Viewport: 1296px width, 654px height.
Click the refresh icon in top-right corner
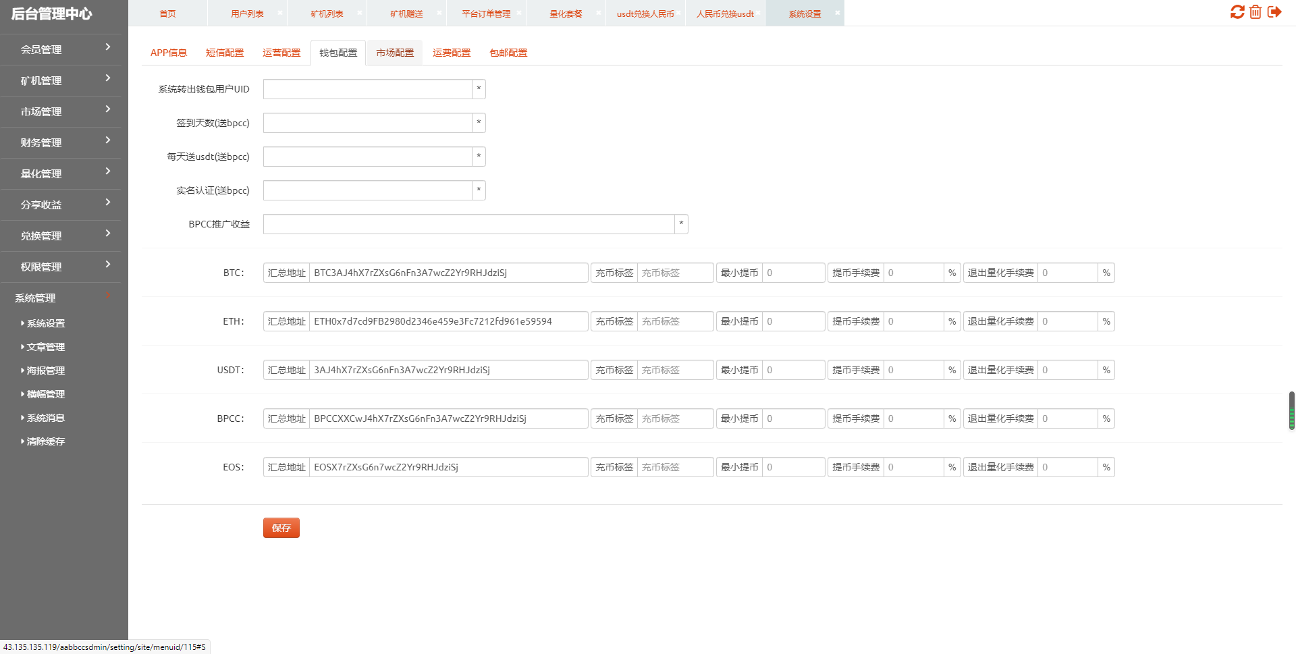pyautogui.click(x=1237, y=12)
